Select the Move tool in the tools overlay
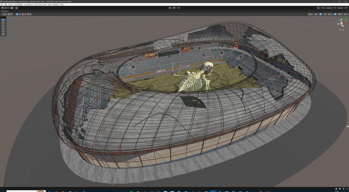This screenshot has width=349, height=192. click(x=3, y=23)
